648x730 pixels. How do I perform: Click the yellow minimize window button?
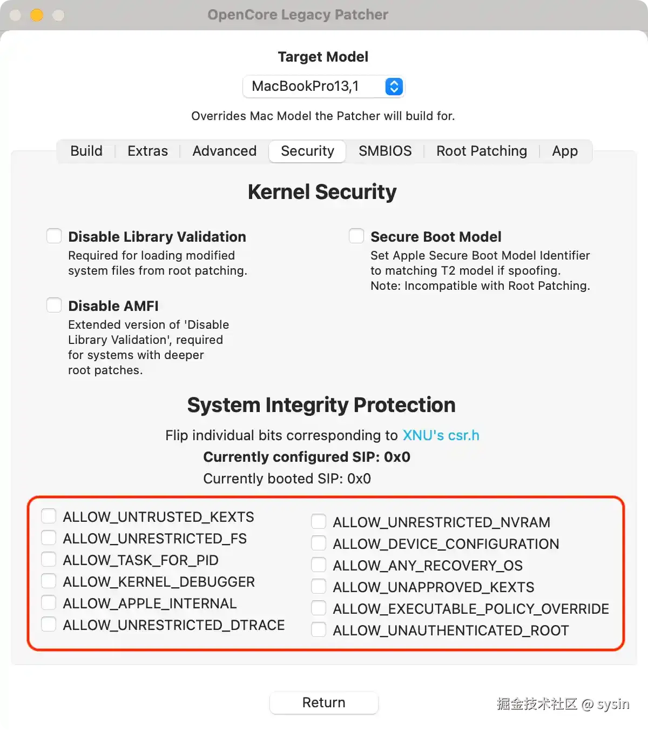(x=37, y=15)
